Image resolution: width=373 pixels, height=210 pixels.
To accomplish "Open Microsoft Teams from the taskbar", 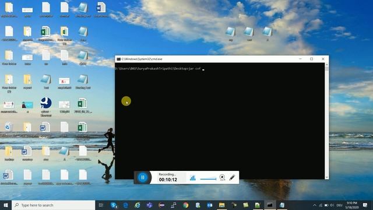I will [150, 205].
